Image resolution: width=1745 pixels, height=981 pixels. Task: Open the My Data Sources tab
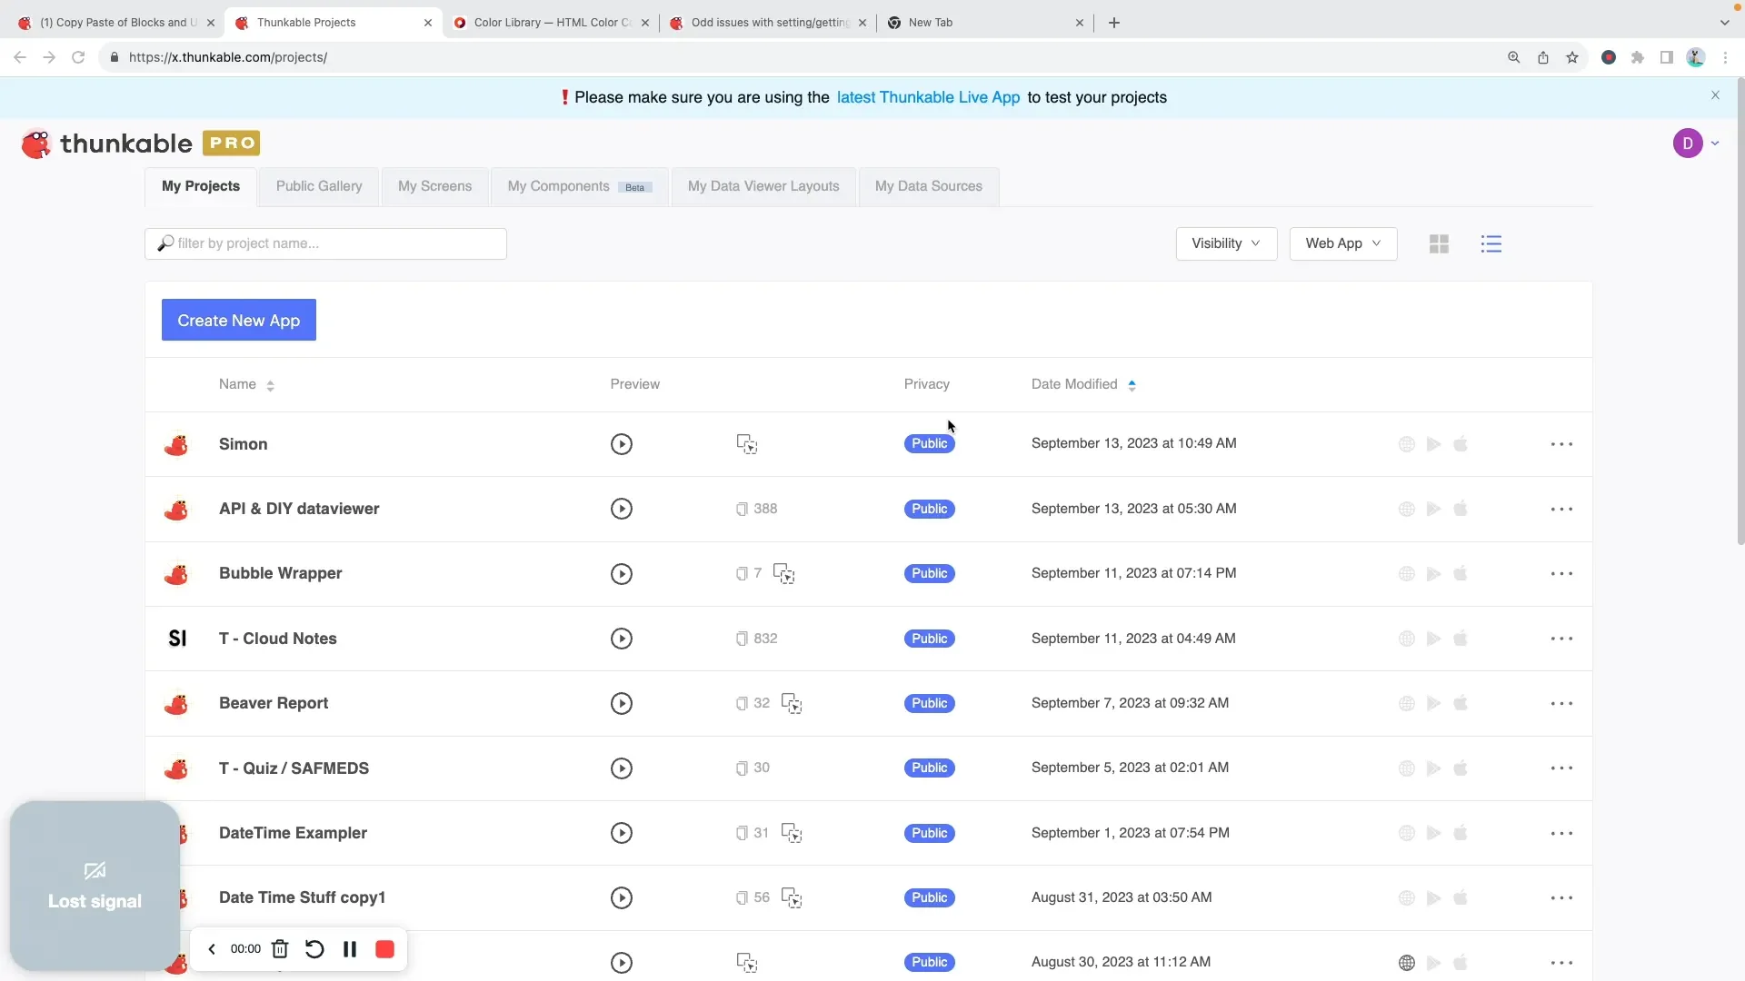(x=928, y=186)
